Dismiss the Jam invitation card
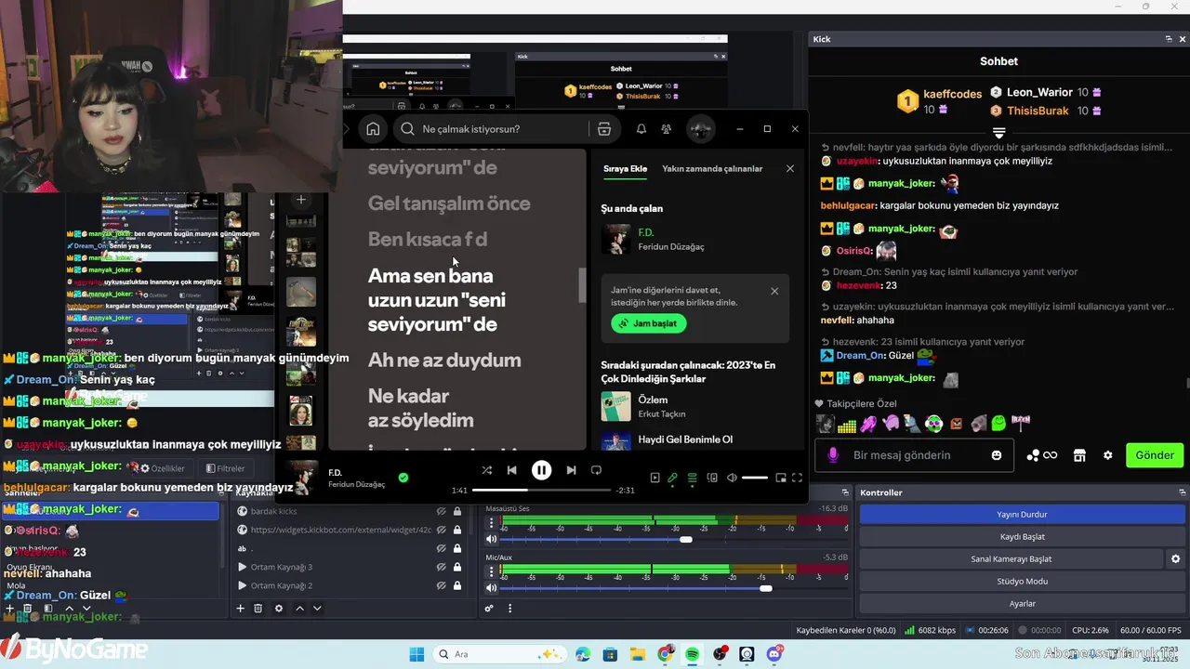Image resolution: width=1190 pixels, height=669 pixels. click(x=774, y=291)
